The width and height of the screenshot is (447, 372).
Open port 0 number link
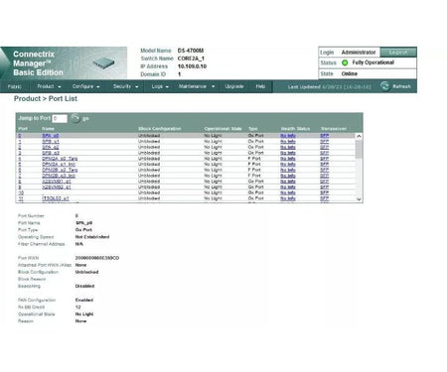click(20, 136)
